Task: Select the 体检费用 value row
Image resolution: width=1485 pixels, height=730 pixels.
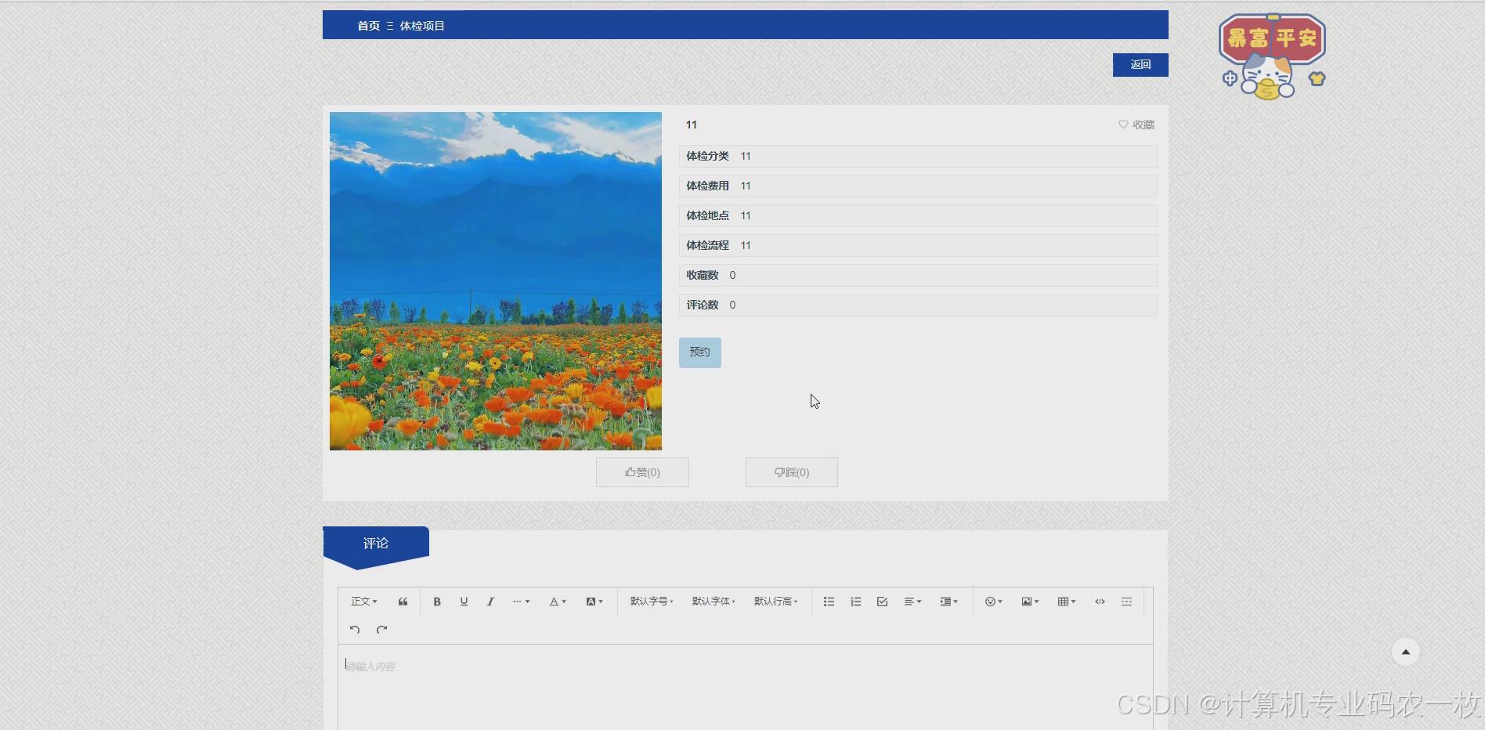Action: click(x=918, y=186)
